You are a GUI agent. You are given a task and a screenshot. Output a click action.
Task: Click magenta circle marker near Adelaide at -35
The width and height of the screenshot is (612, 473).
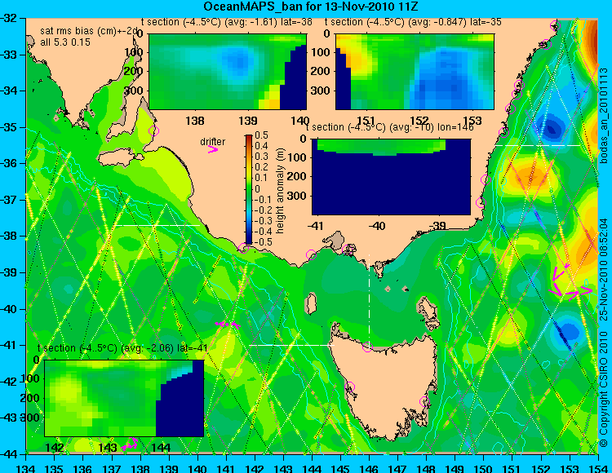pyautogui.click(x=153, y=130)
